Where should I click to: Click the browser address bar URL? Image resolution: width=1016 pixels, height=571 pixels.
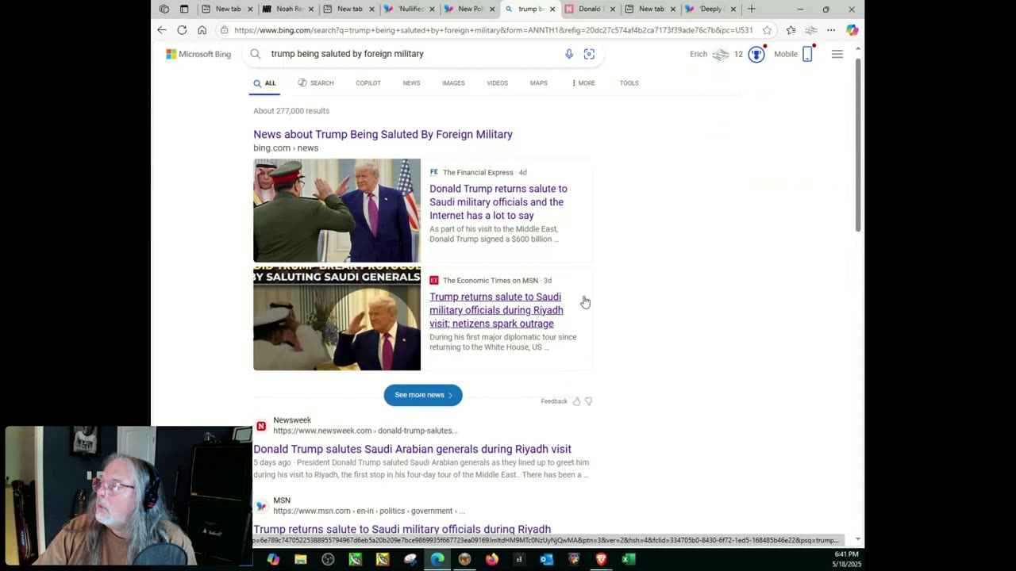tap(493, 30)
